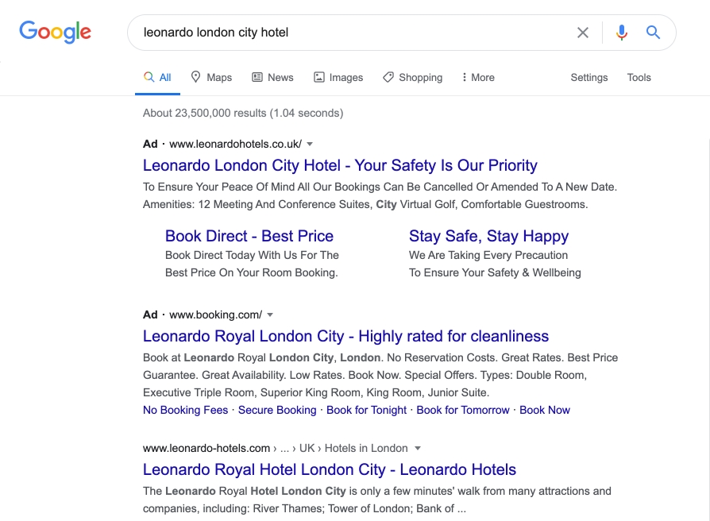Open the Images results tab
The width and height of the screenshot is (710, 521).
pyautogui.click(x=338, y=77)
